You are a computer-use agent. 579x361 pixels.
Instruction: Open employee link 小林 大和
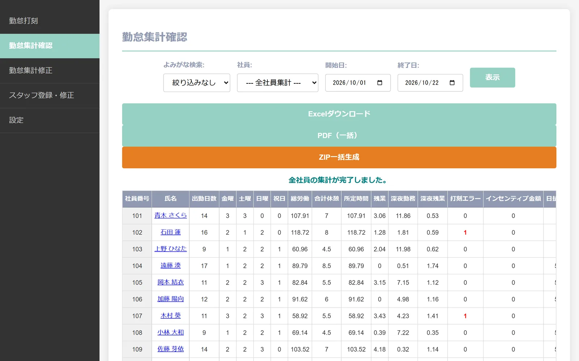tap(170, 332)
